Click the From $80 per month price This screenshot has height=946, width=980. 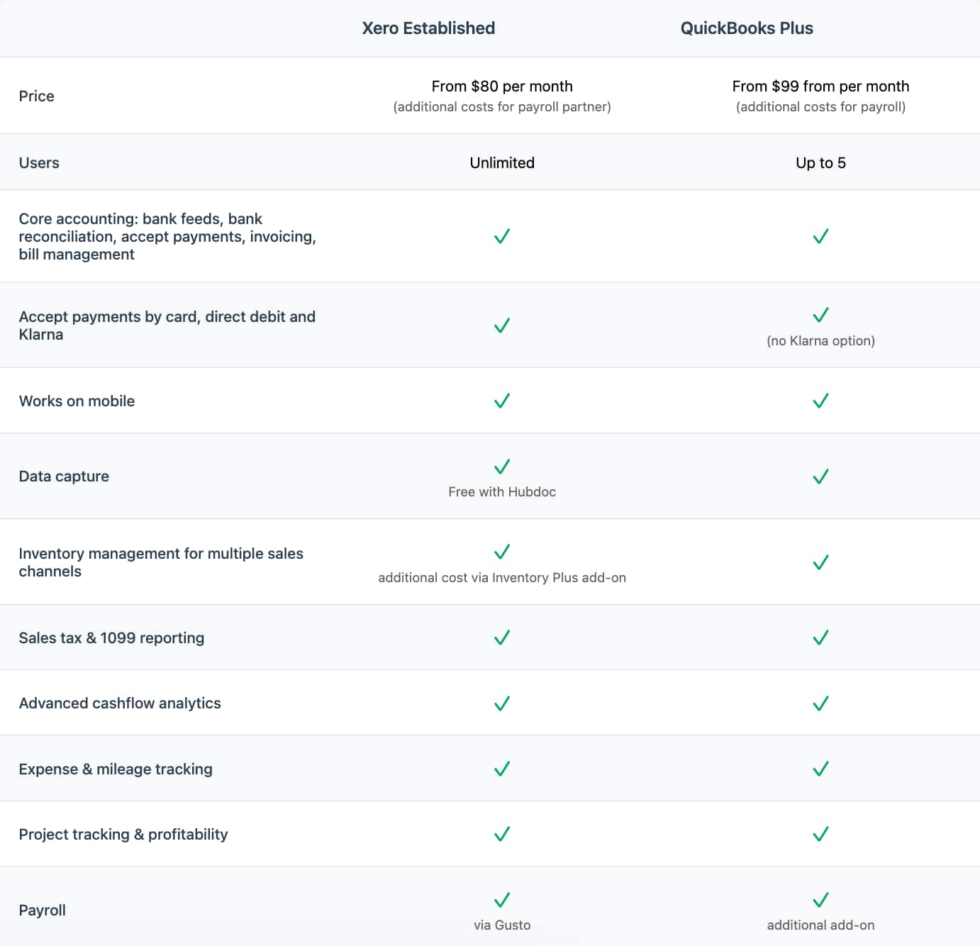502,87
